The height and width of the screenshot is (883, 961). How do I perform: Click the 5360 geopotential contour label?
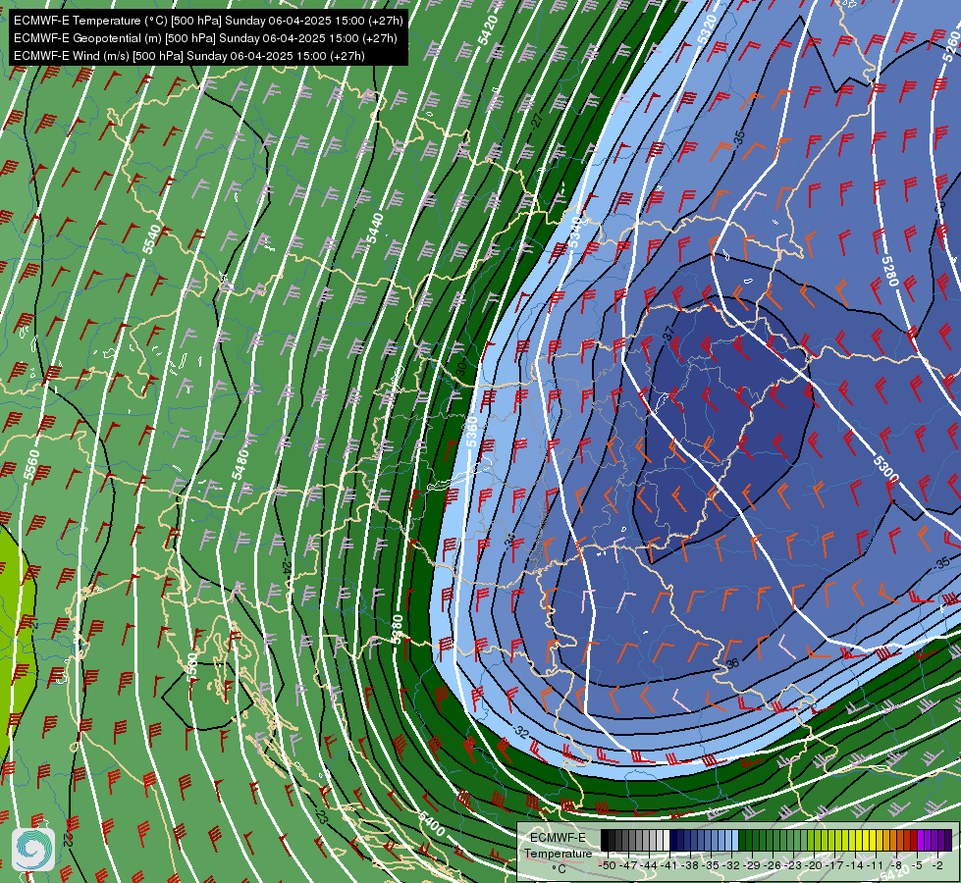(471, 432)
